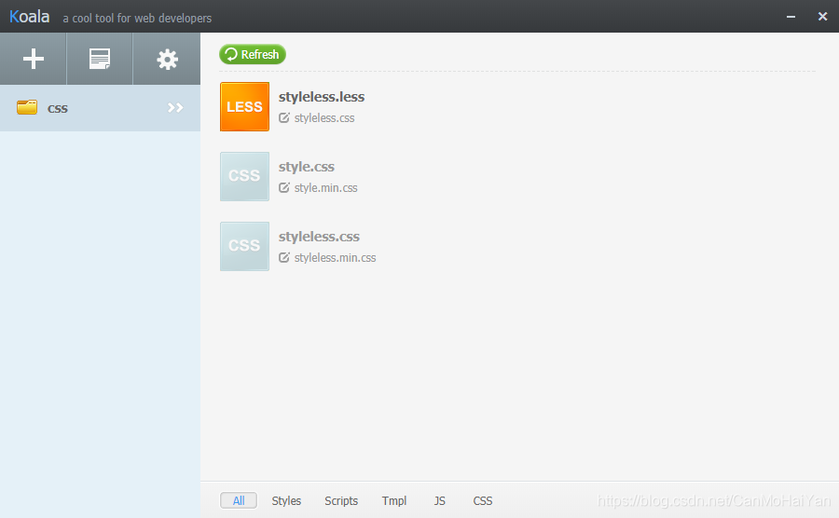
Task: Expand the css project double-arrow
Action: pos(175,108)
